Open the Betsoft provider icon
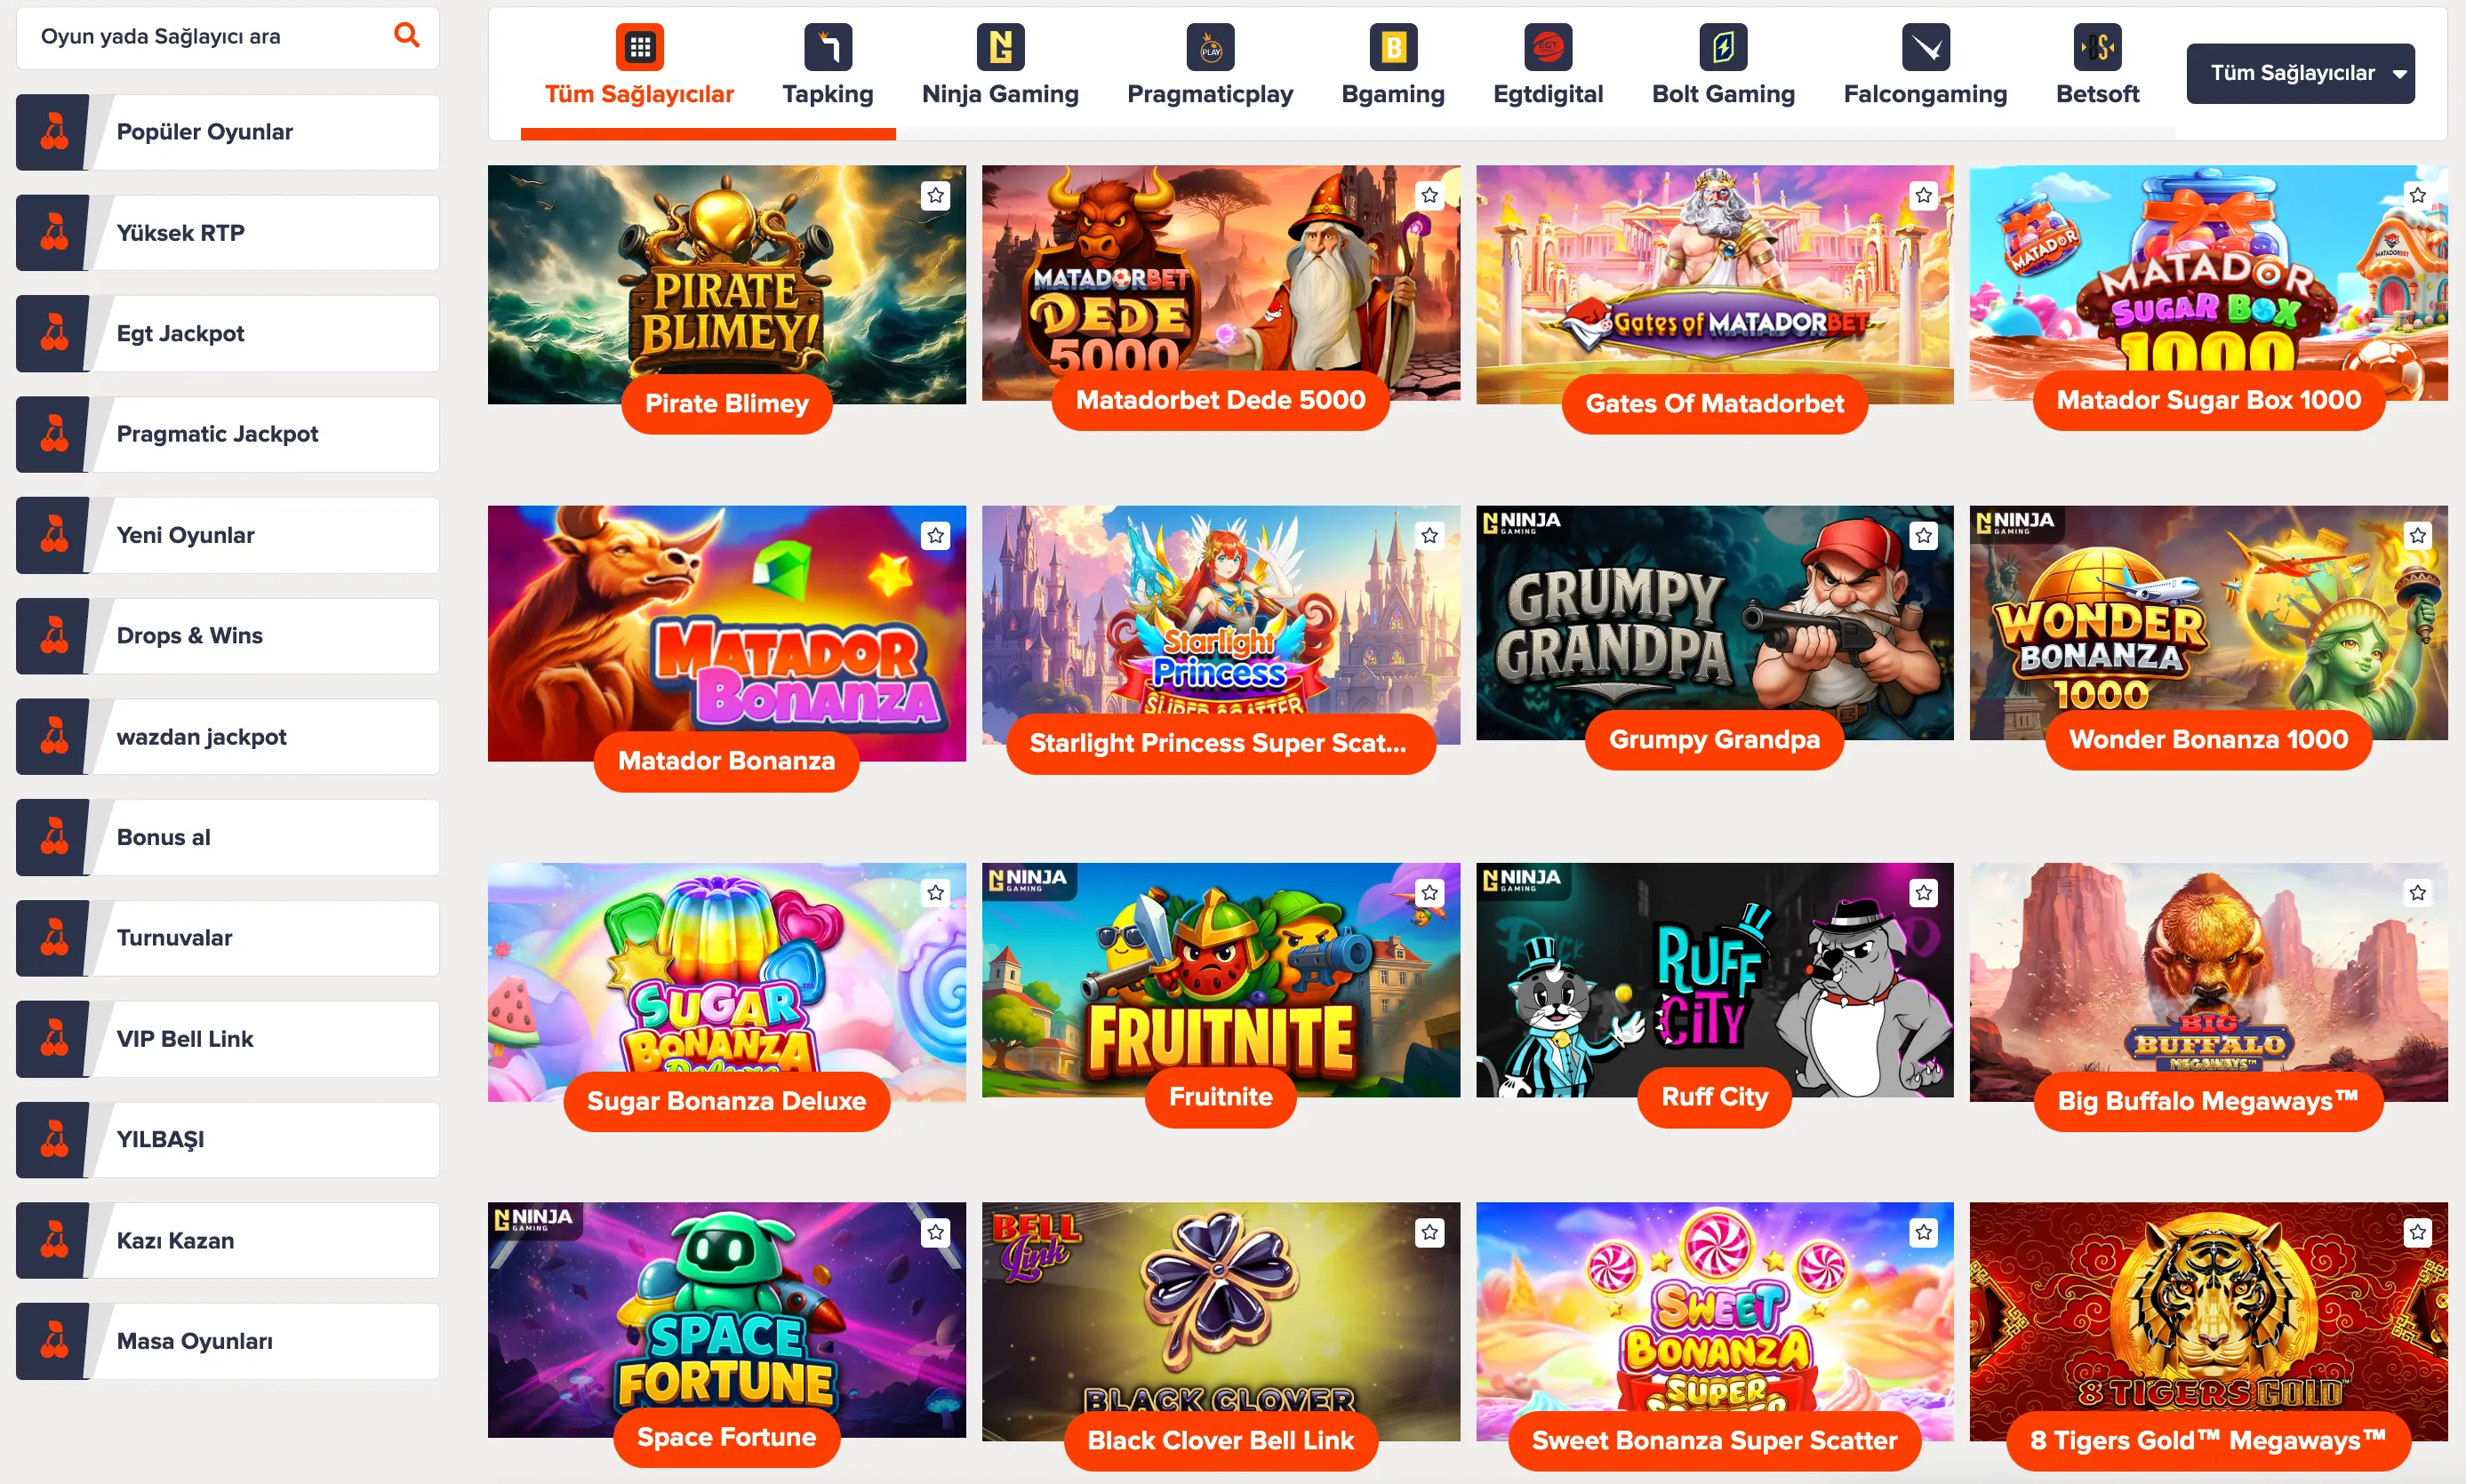Screen dimensions: 2466x1484 pos(2098,47)
